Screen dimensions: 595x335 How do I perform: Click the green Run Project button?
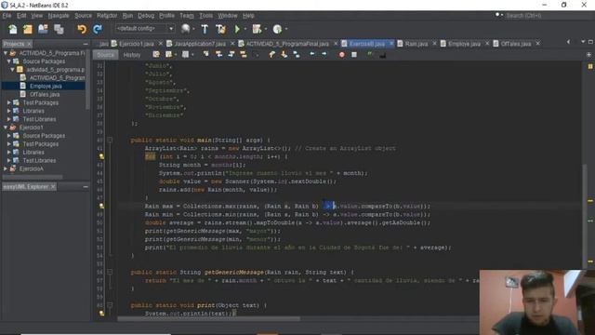237,29
